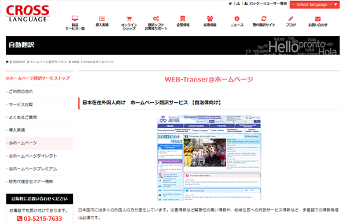Click the shopping cart オンラインショップ icon
Viewport: 347px width, 223px height.
point(129,18)
